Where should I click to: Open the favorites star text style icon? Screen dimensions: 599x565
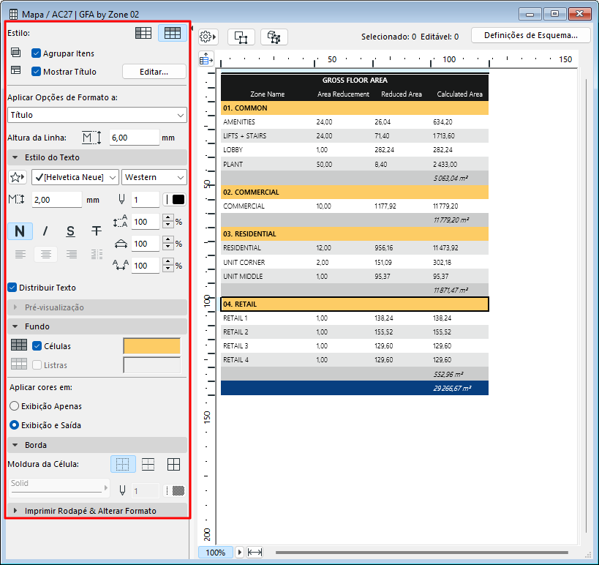pos(18,177)
